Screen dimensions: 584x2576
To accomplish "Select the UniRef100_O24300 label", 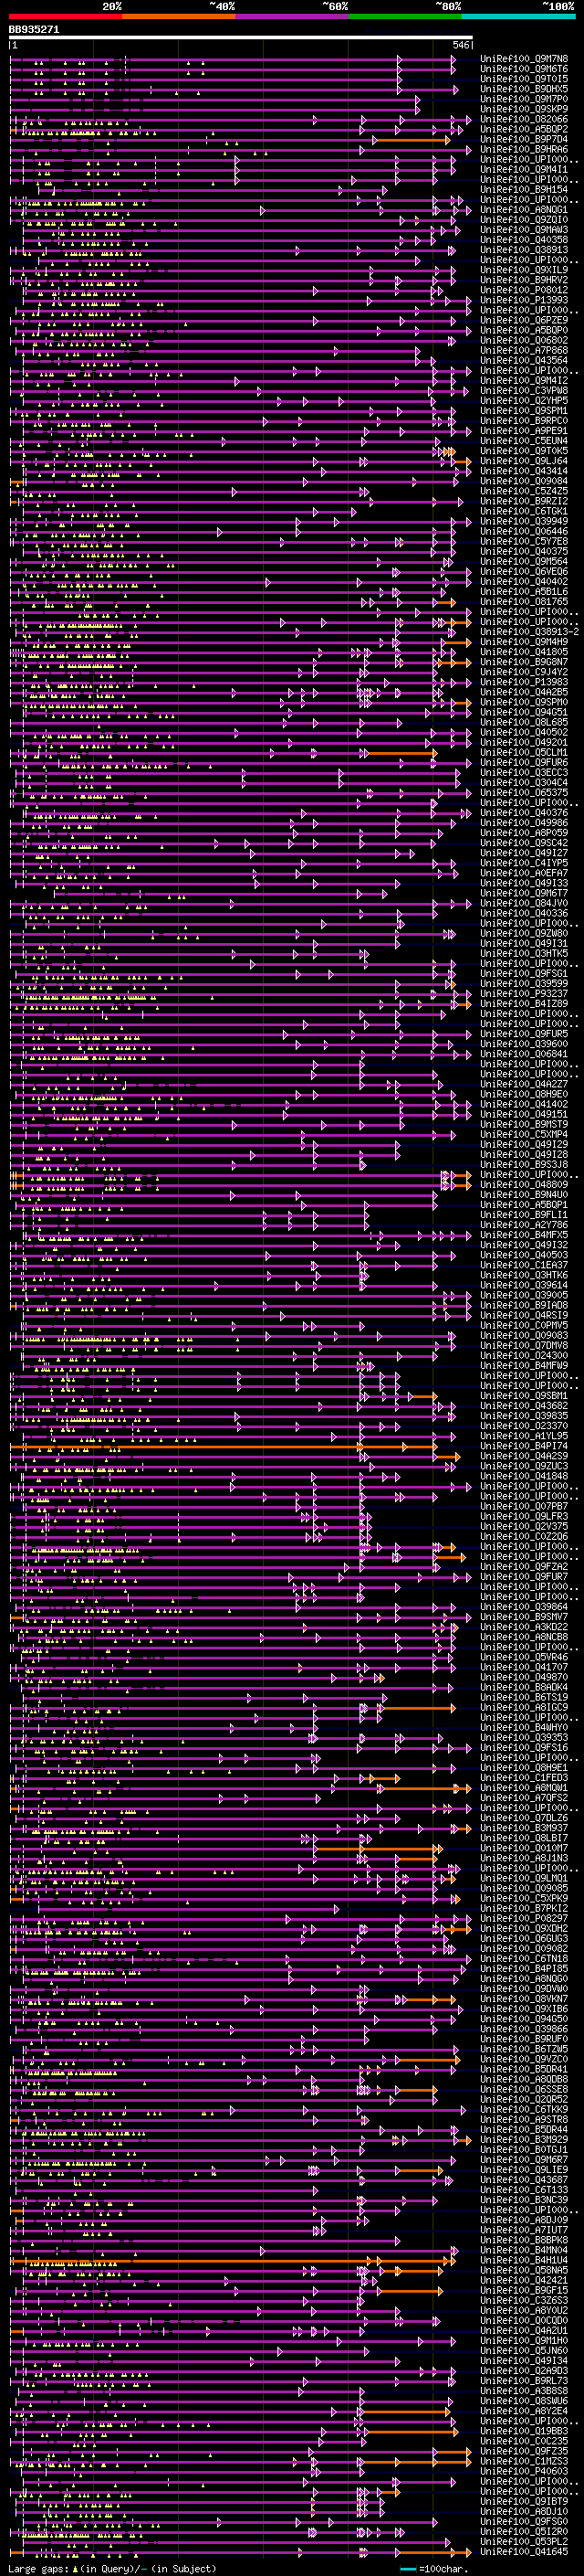I will pos(524,1355).
